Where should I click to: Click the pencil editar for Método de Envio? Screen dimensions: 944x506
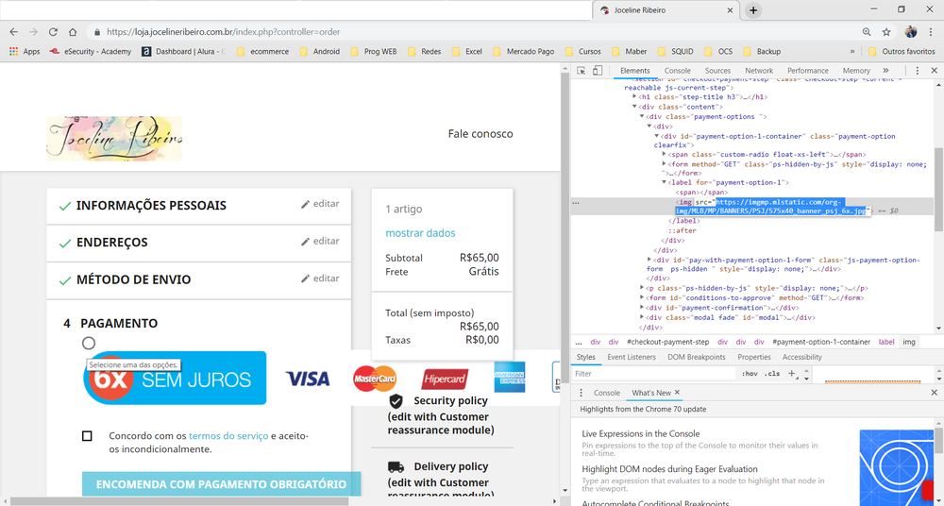[320, 278]
